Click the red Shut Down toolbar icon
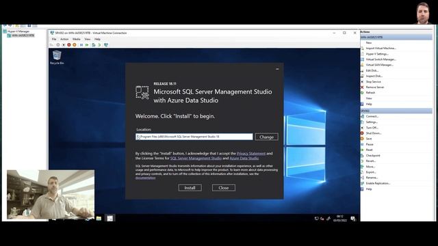 [x=68, y=44]
